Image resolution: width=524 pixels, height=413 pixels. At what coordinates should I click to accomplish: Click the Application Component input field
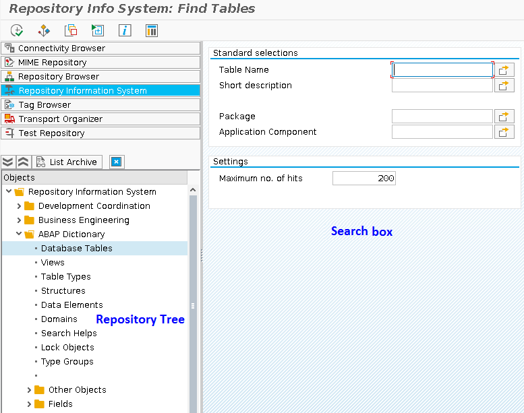[x=442, y=132]
